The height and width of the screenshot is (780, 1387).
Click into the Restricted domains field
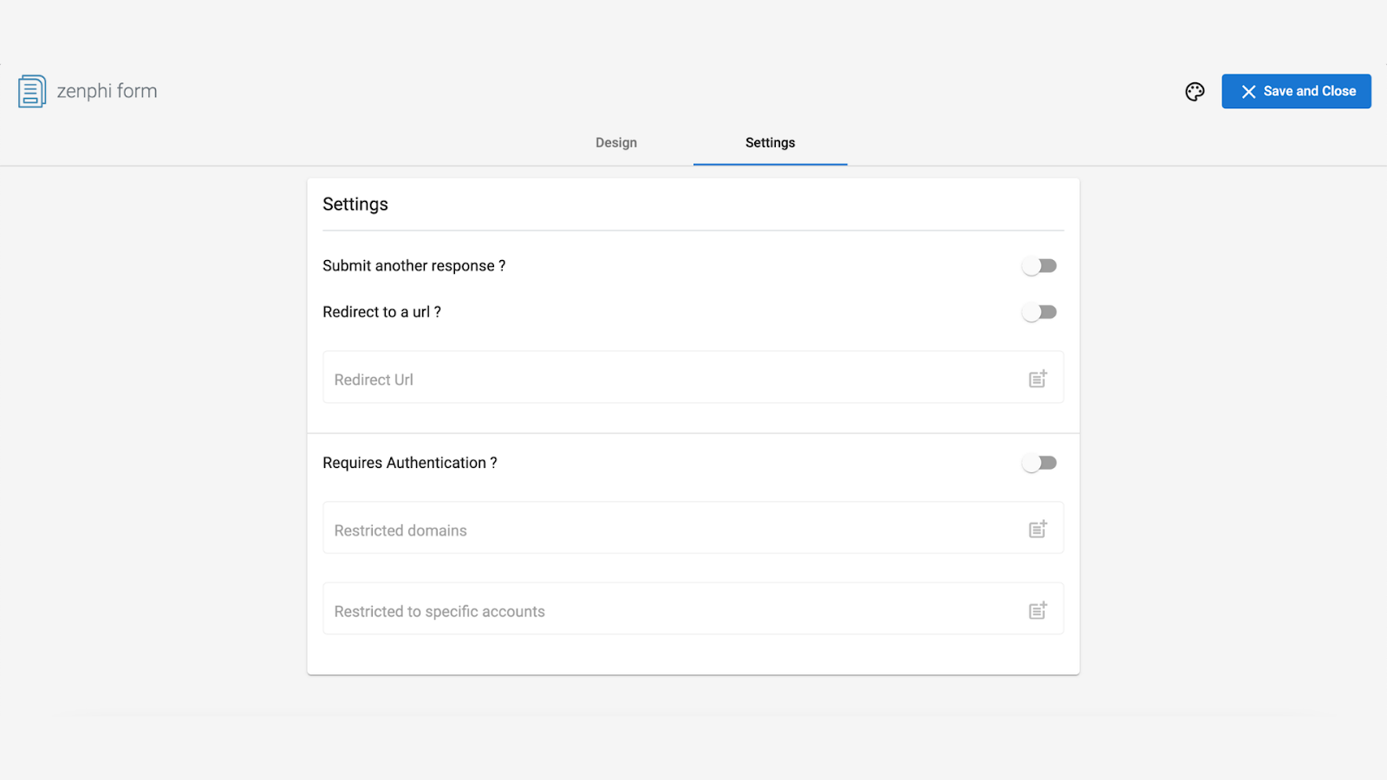[x=659, y=530]
